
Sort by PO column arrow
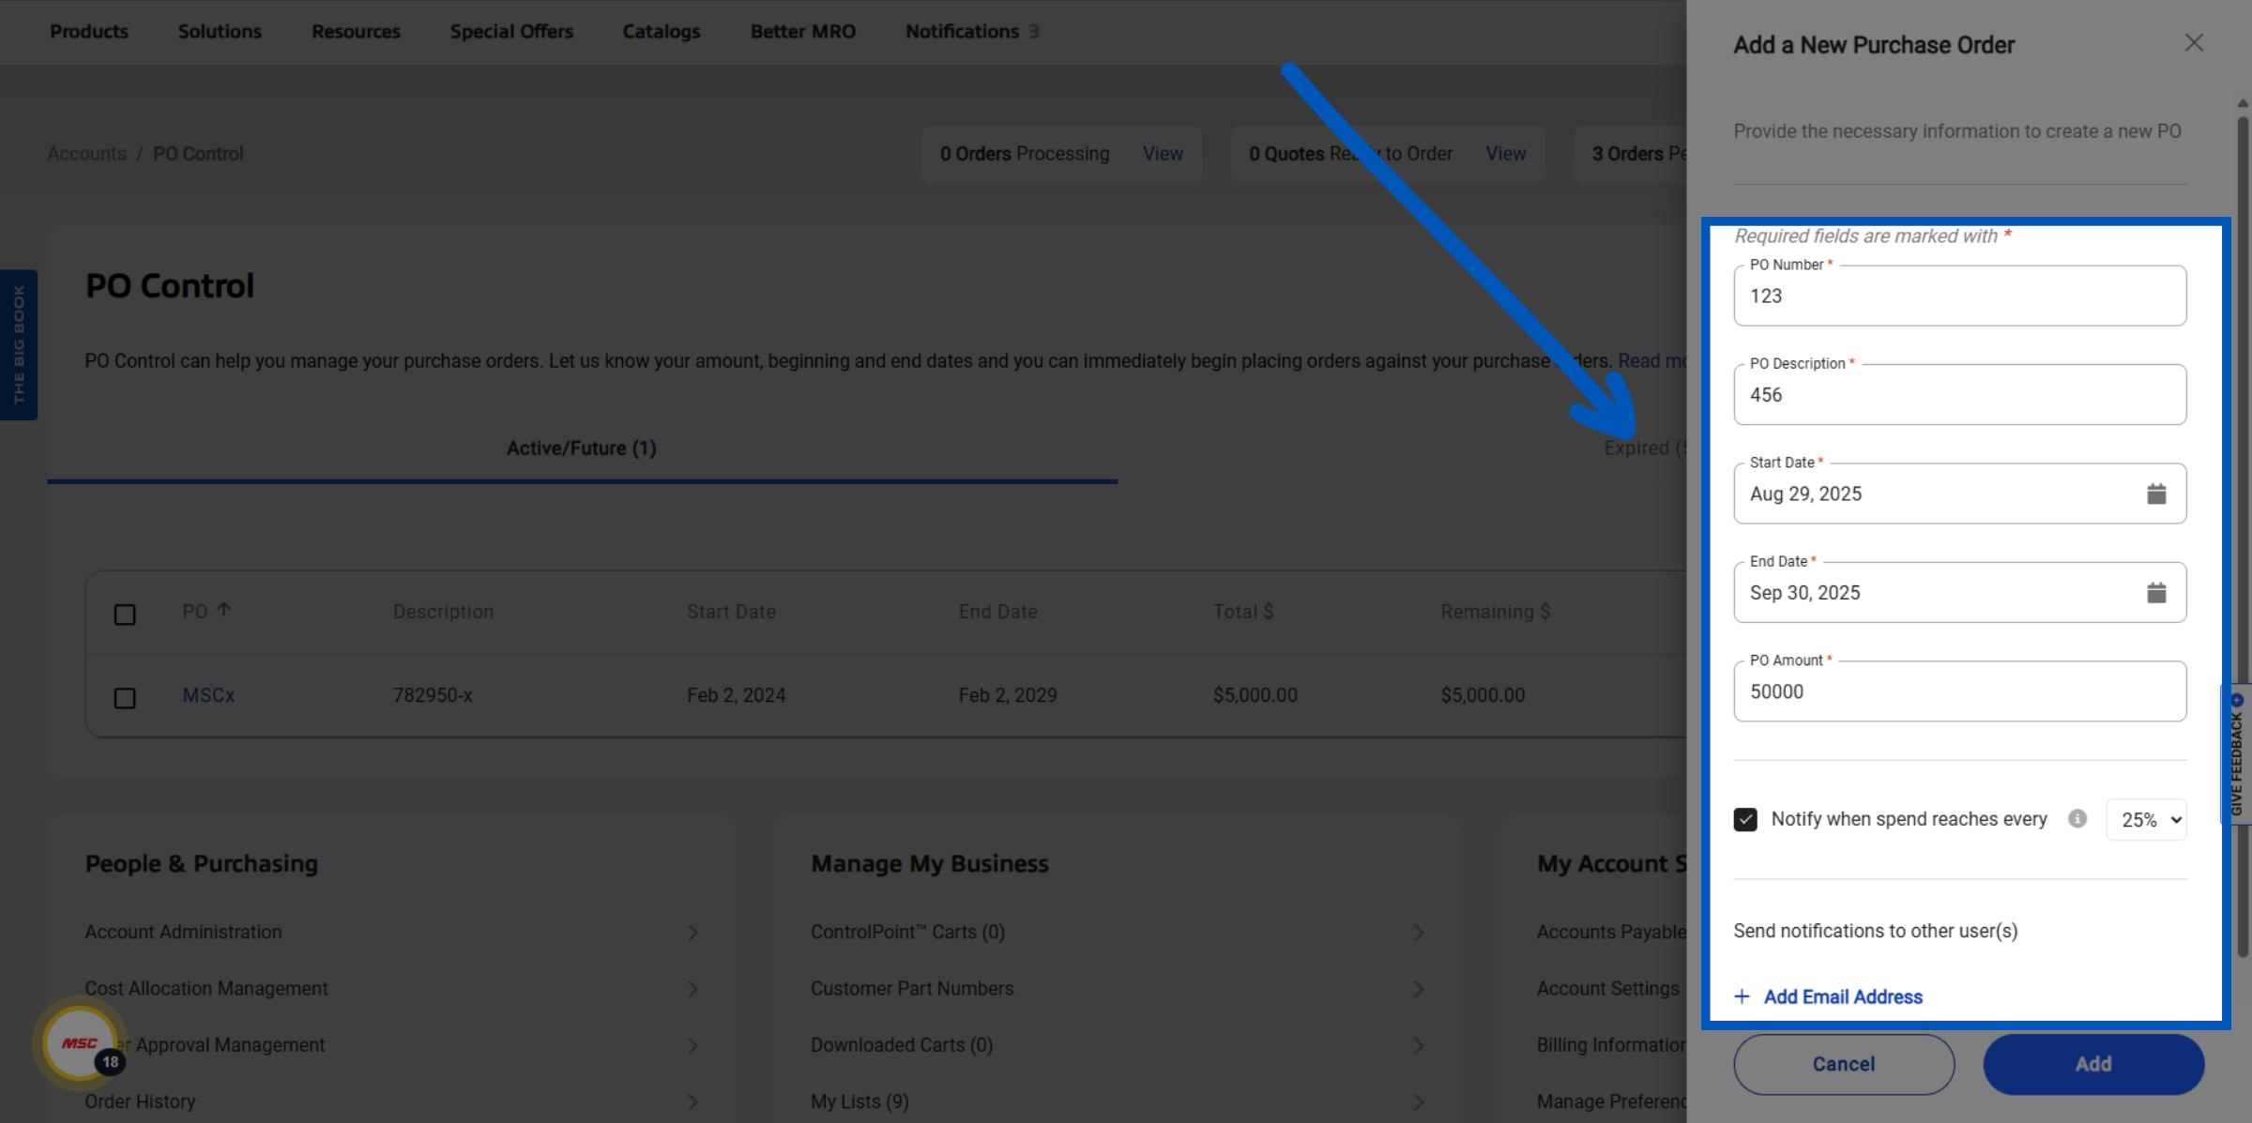pos(223,610)
